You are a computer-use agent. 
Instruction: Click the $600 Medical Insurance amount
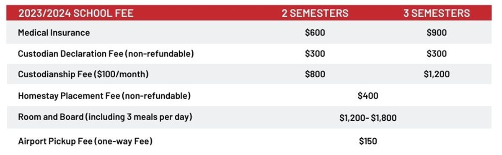[315, 33]
